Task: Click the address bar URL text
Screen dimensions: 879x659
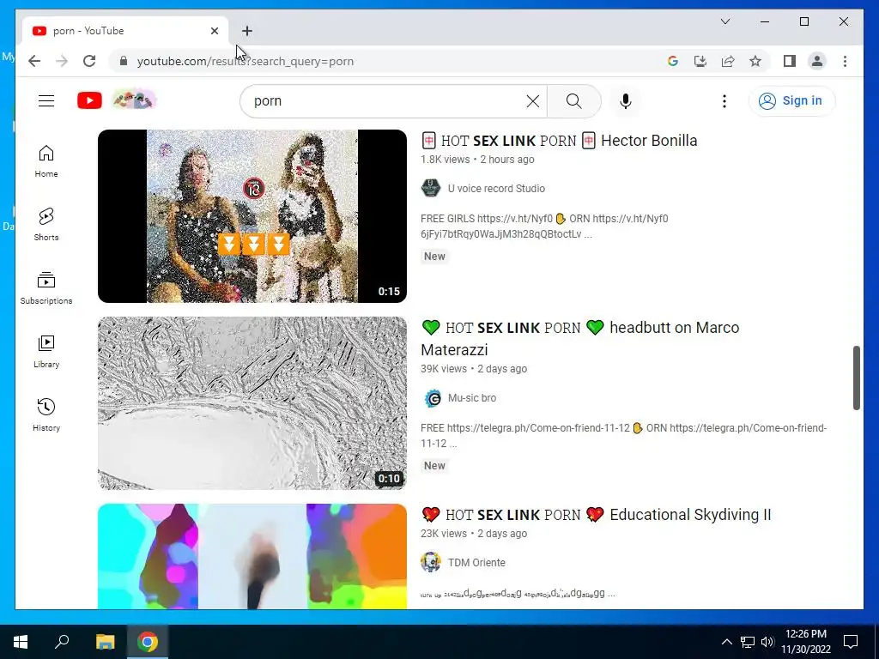Action: tap(246, 62)
